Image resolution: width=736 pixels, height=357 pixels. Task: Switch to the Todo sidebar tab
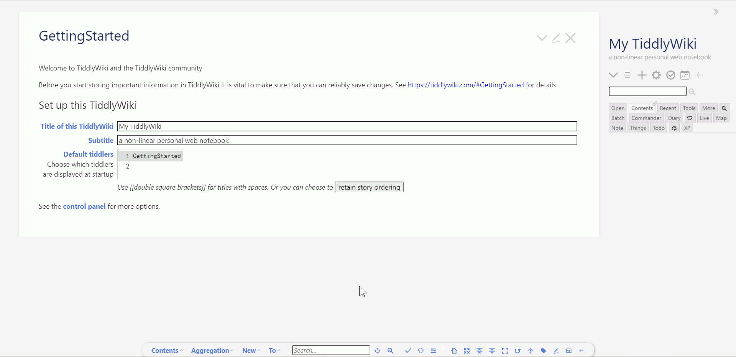[659, 128]
